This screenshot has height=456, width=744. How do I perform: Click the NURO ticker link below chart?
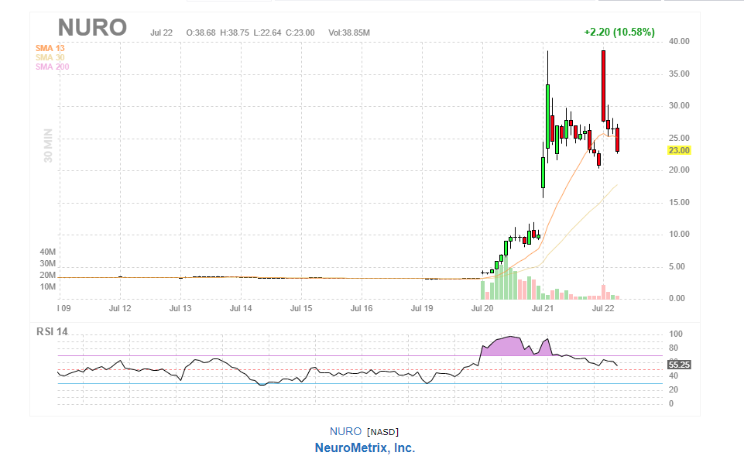[x=345, y=431]
